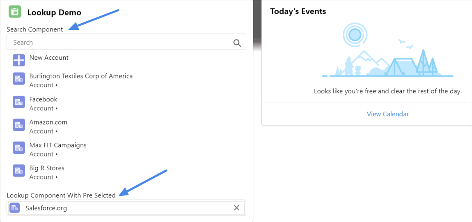Open the View Calendar link
The image size is (472, 222).
click(x=388, y=114)
